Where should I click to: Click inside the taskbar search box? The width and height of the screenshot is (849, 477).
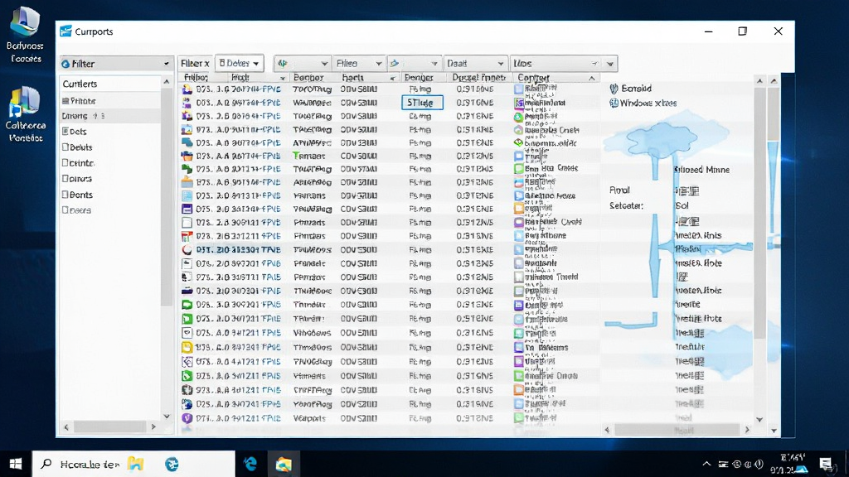(133, 464)
